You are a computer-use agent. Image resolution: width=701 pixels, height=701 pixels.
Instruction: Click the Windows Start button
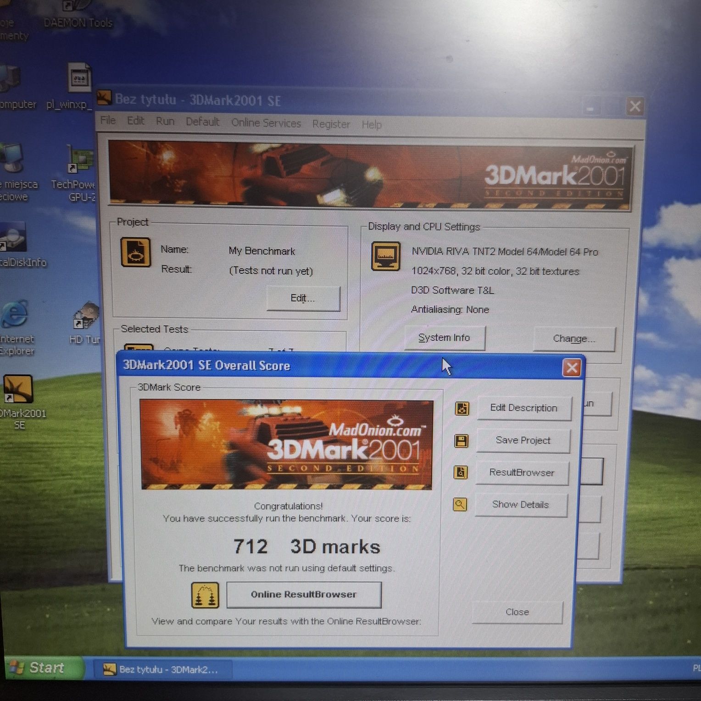click(44, 668)
